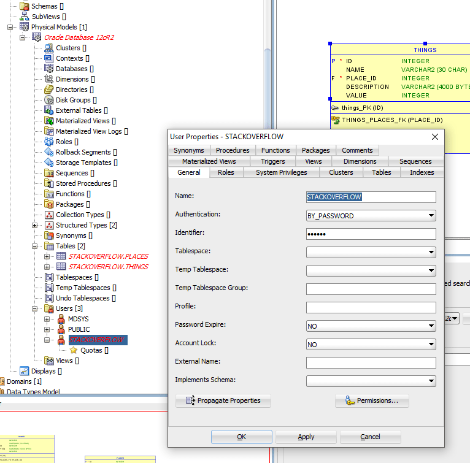This screenshot has height=463, width=470.
Task: Select the STACKOVERFLOW user tree item
Action: [98, 340]
